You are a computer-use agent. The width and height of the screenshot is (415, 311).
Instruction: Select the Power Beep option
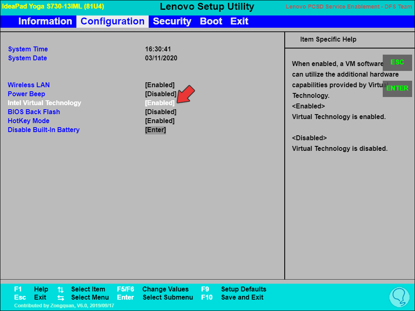(x=26, y=94)
